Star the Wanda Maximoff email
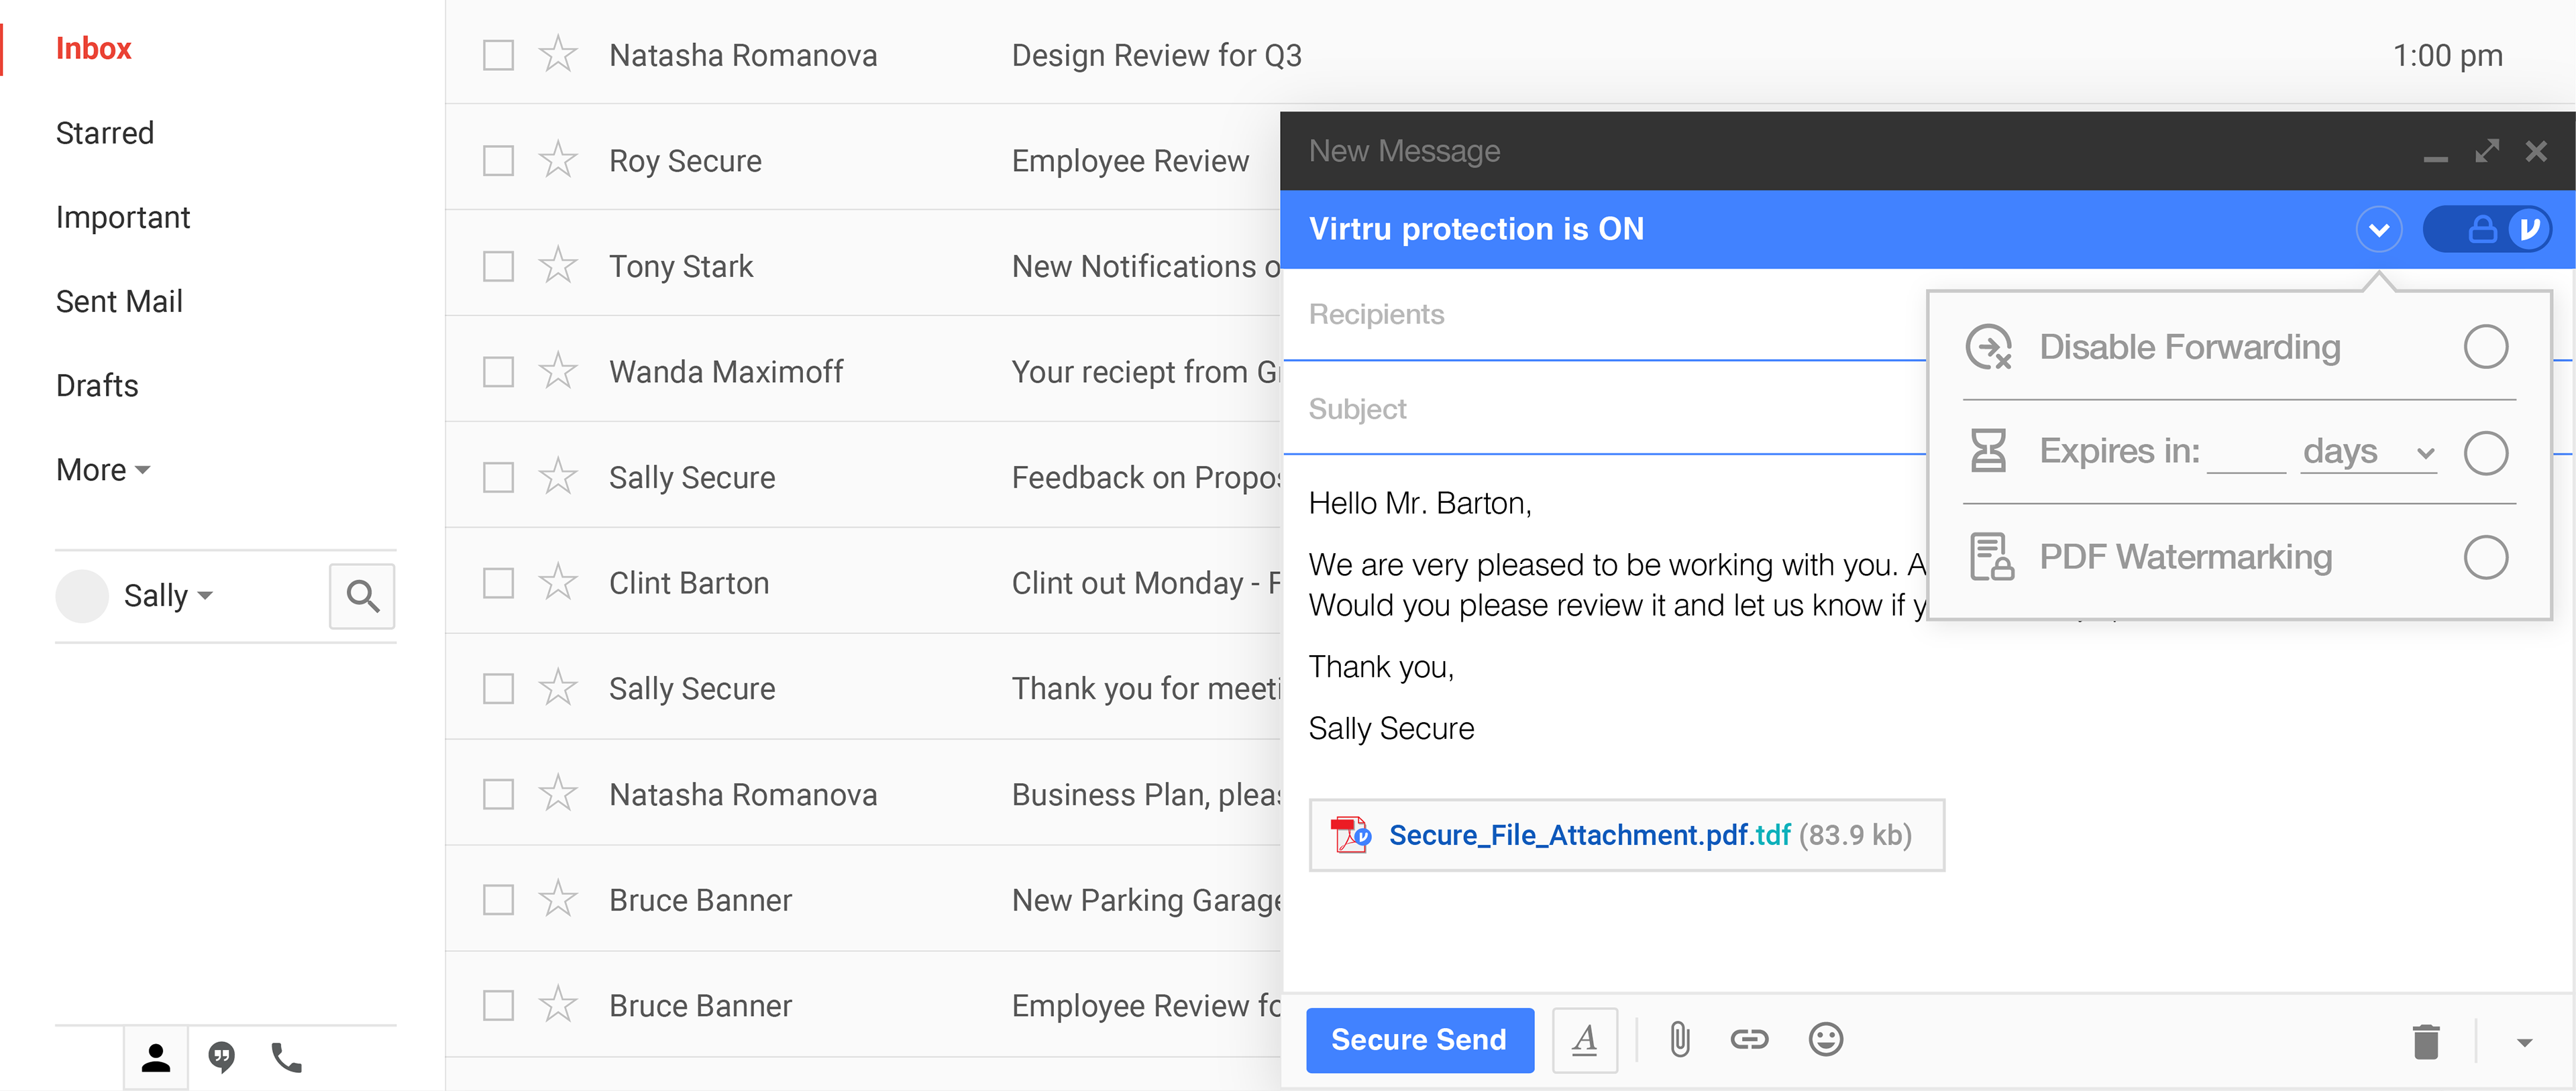The image size is (2576, 1091). point(558,371)
